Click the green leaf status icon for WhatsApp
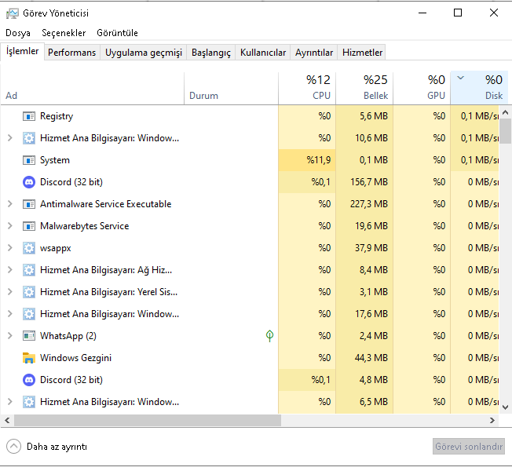The image size is (512, 471). (x=269, y=336)
